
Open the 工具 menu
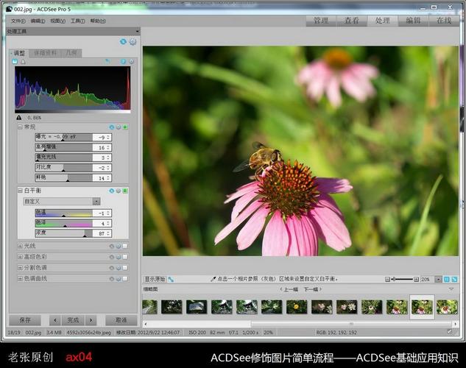coord(77,21)
